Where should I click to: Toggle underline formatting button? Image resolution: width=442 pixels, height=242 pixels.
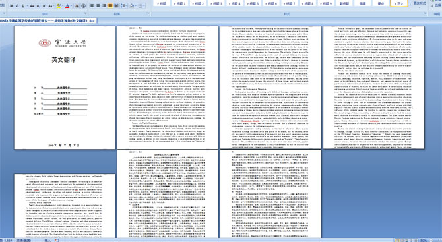(23, 6)
